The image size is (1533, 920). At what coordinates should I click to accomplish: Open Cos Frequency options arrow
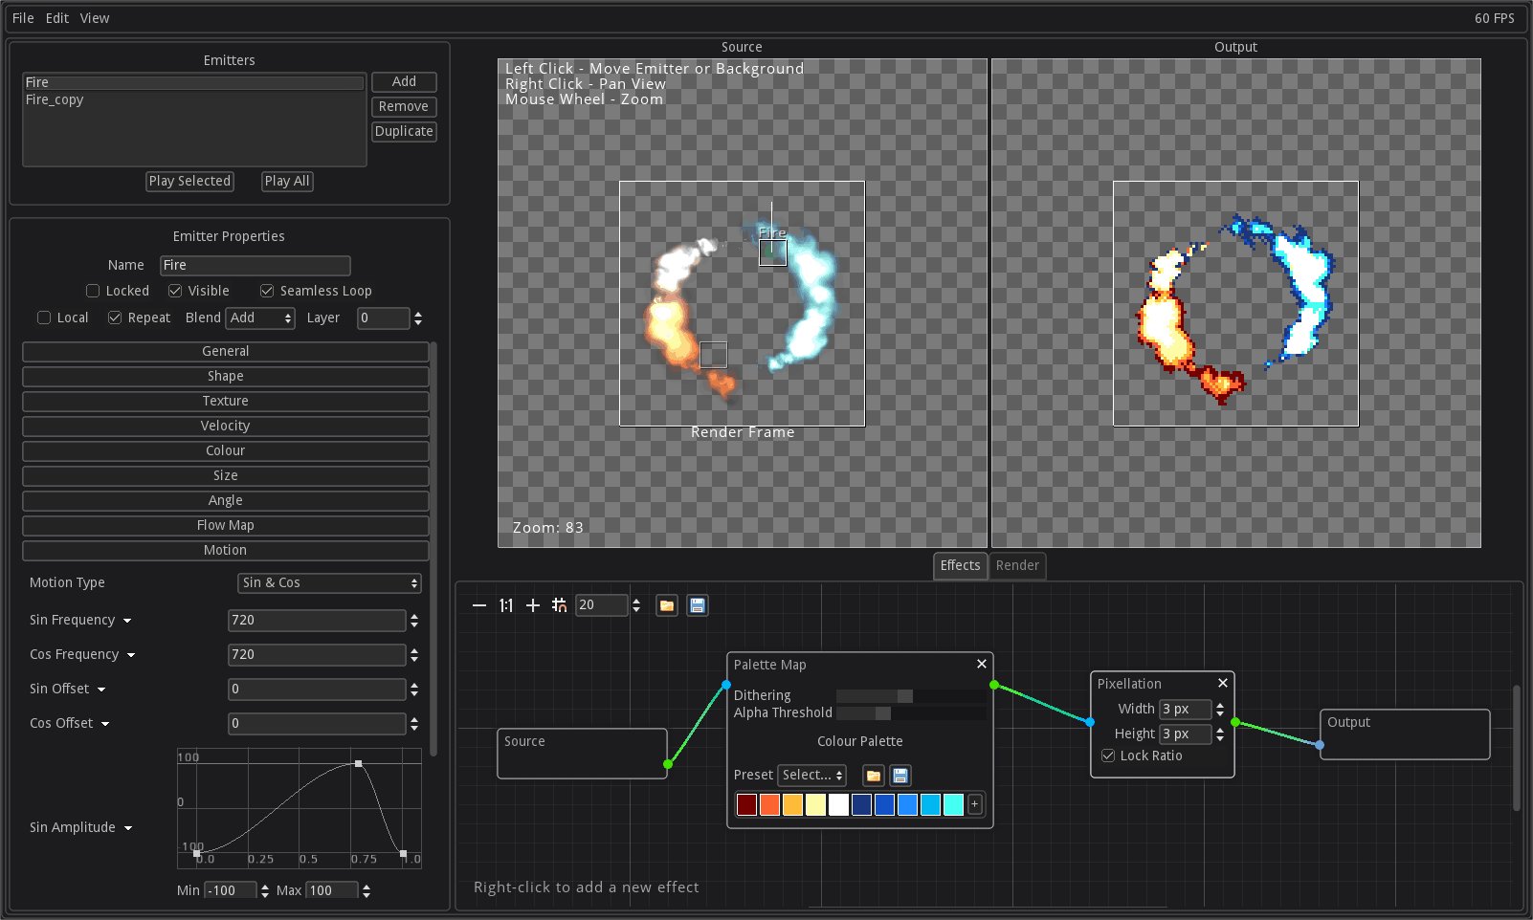tap(131, 655)
